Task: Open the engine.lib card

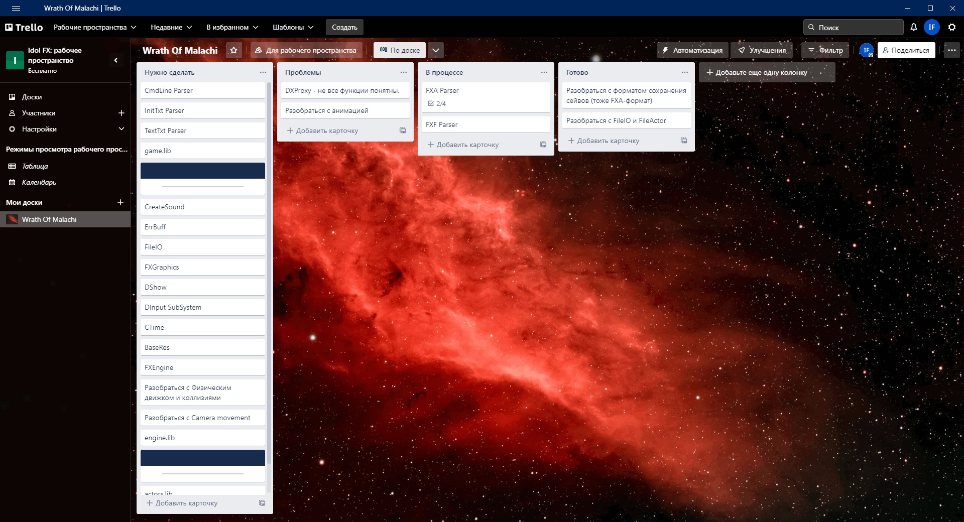Action: (x=203, y=438)
